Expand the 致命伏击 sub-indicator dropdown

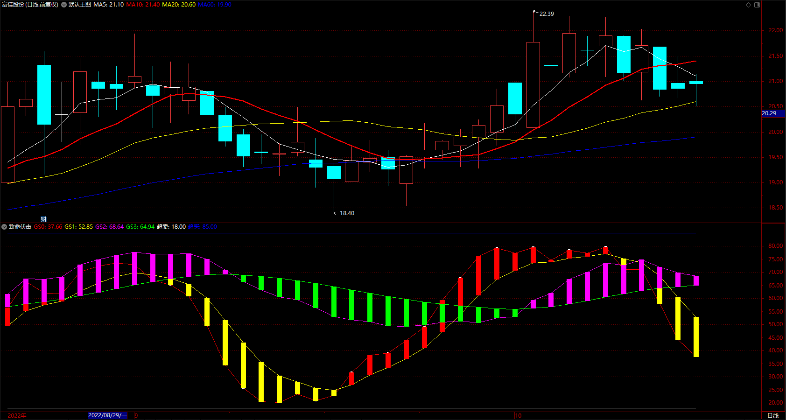4,227
